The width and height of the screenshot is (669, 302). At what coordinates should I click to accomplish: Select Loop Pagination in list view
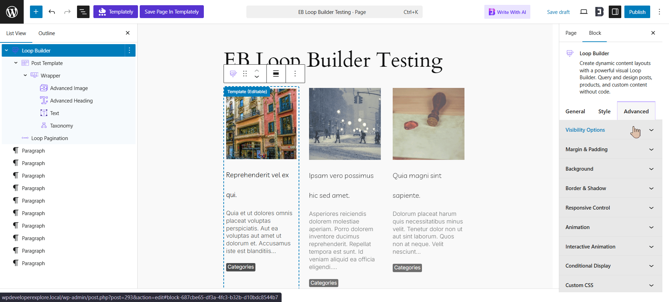[x=49, y=138]
